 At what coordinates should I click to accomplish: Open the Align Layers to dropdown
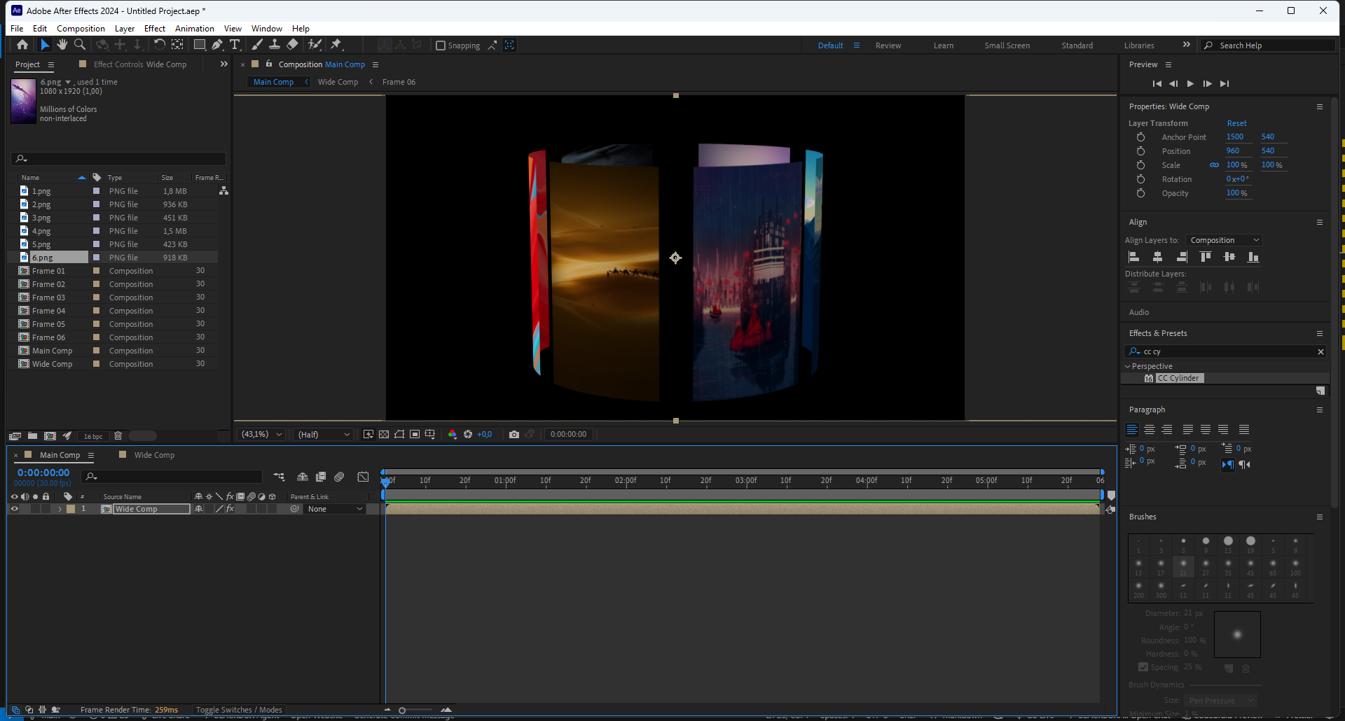point(1224,240)
